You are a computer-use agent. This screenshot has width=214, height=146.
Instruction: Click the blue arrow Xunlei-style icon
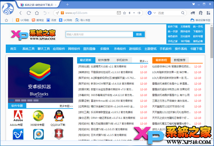[x=18, y=134]
